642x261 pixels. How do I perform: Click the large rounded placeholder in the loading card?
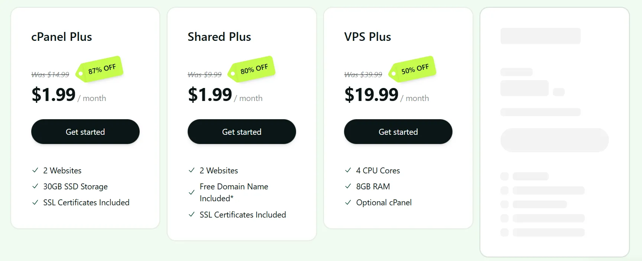(x=554, y=140)
